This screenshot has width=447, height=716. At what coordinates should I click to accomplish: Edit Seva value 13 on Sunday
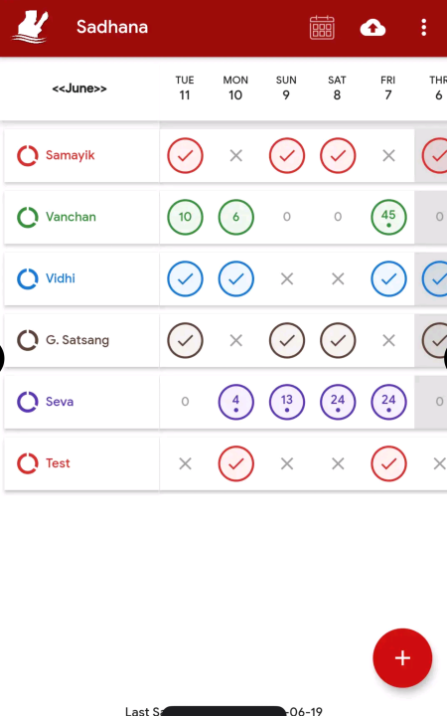(287, 402)
